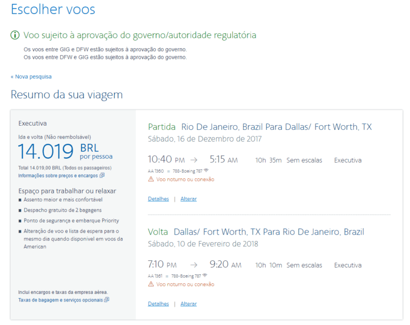
Task: Show Detalhes for the Partida flight
Action: coord(158,199)
